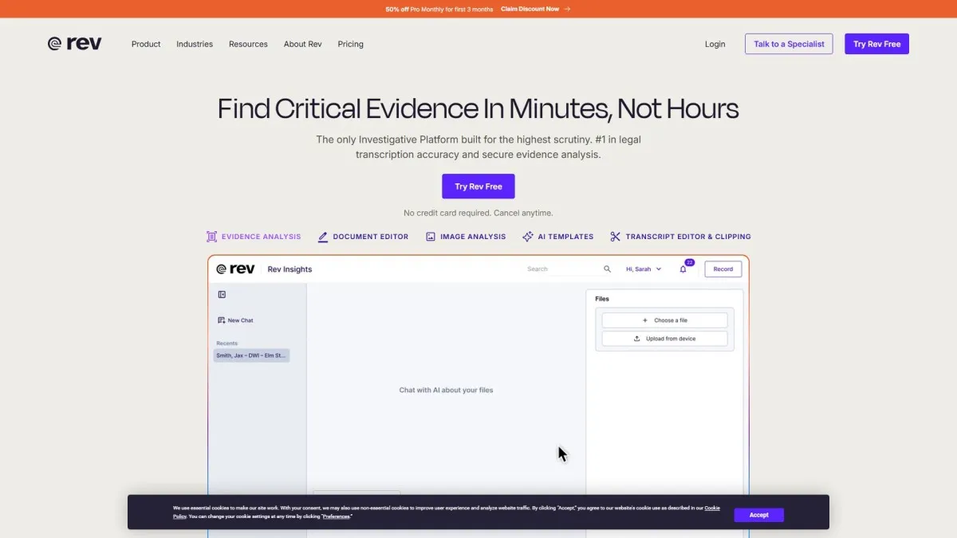Click the Record button
The height and width of the screenshot is (538, 957).
pos(723,269)
